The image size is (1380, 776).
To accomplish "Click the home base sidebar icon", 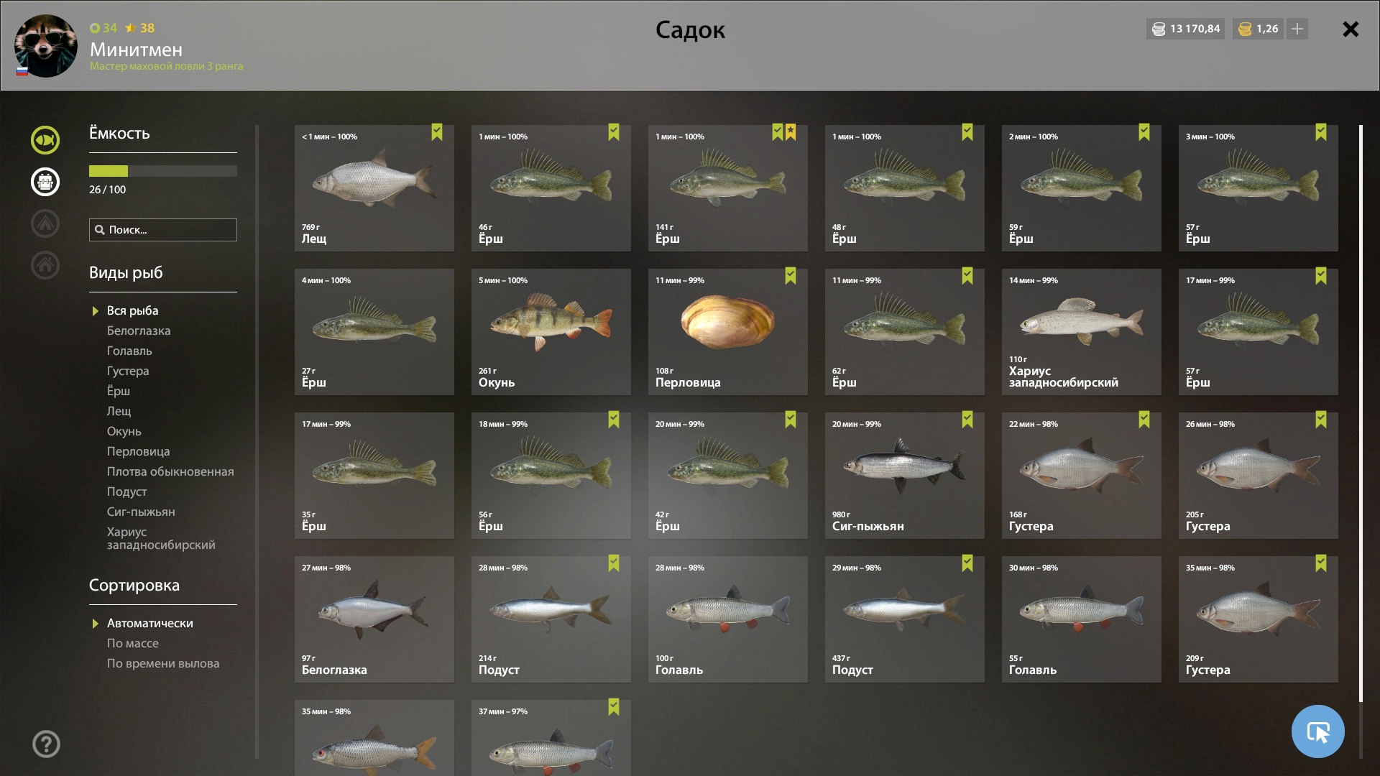I will point(45,265).
